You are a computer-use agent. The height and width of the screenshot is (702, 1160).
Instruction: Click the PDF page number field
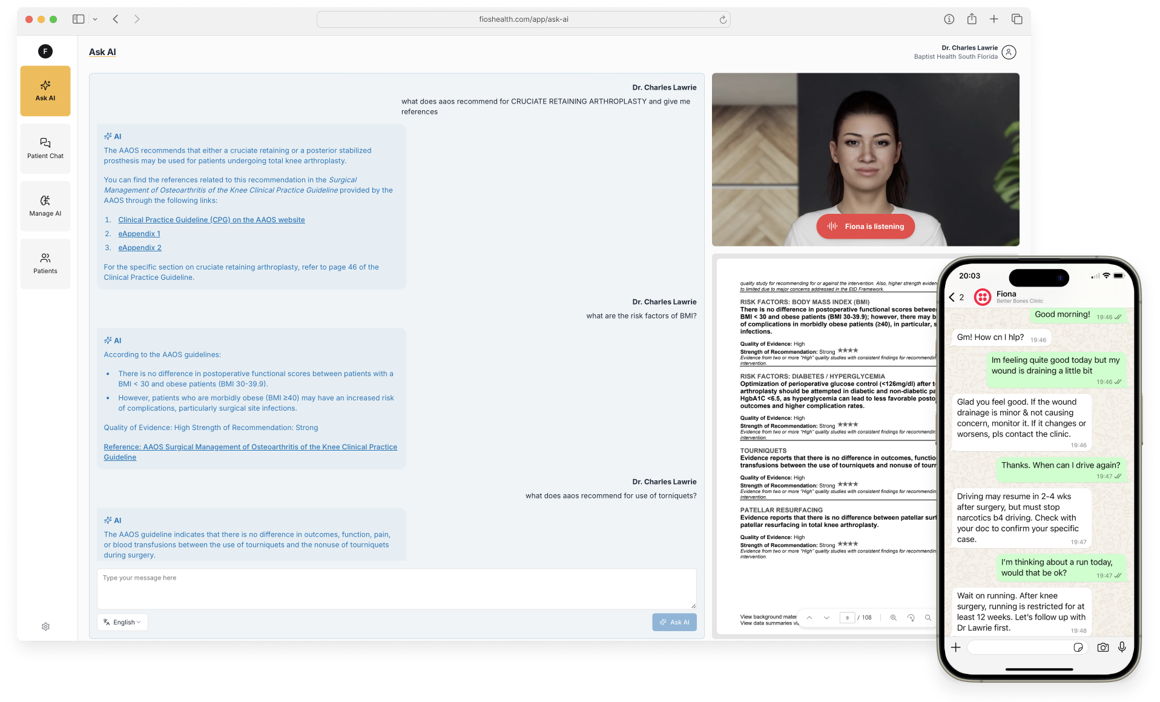847,618
